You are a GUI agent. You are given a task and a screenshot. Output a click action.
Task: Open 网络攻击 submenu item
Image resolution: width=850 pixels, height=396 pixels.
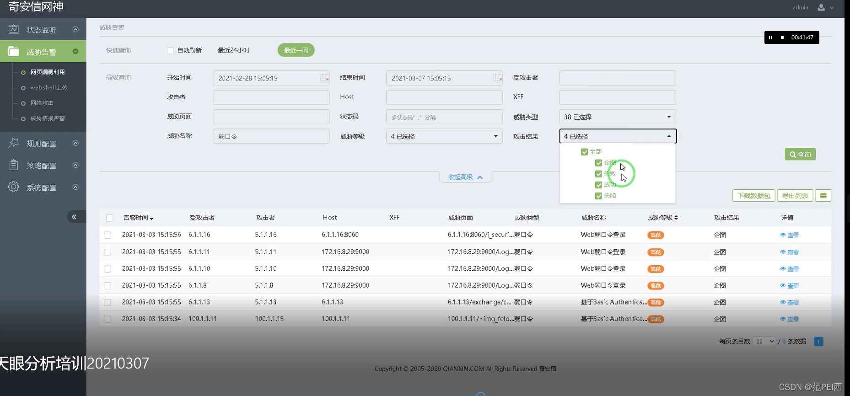42,103
